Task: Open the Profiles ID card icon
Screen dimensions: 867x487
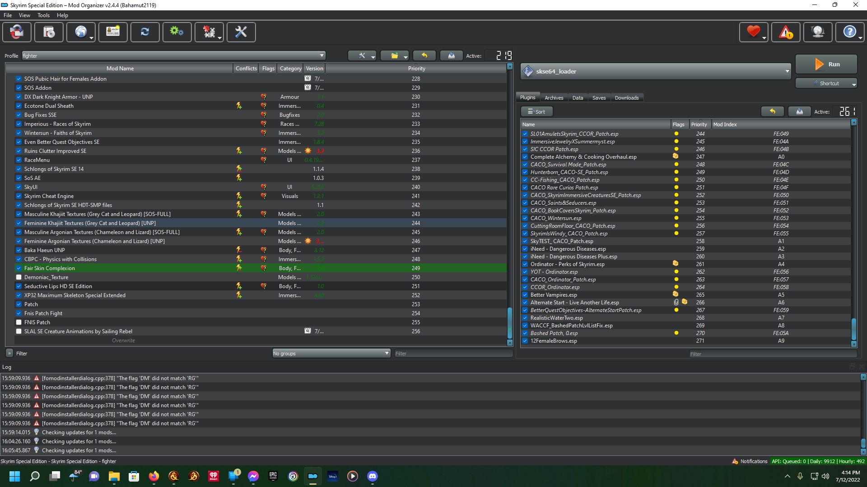Action: pos(113,32)
